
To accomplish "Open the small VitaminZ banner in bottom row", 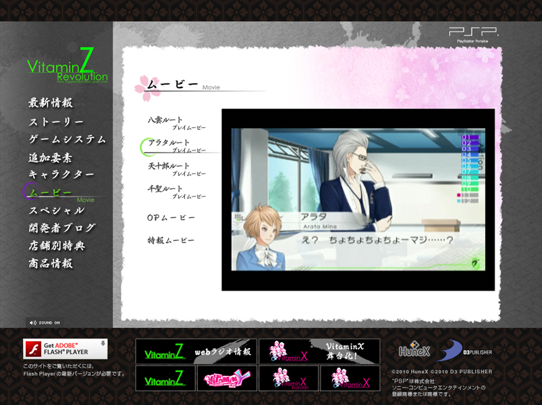I will pyautogui.click(x=165, y=379).
